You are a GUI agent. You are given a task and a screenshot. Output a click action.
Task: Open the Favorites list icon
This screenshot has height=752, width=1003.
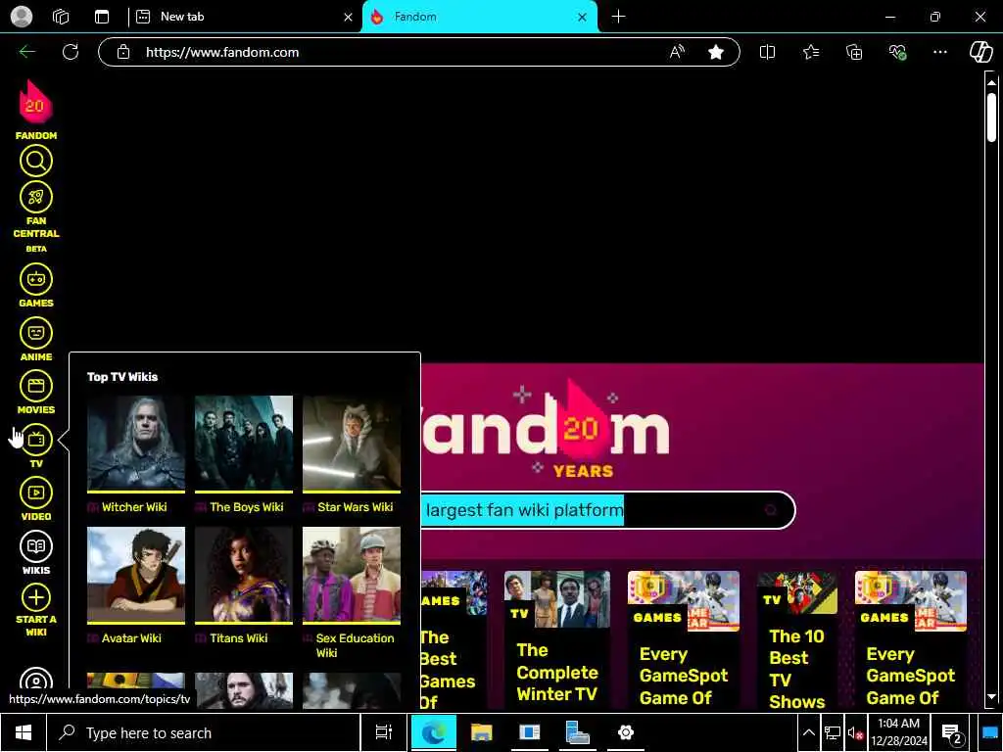point(810,52)
